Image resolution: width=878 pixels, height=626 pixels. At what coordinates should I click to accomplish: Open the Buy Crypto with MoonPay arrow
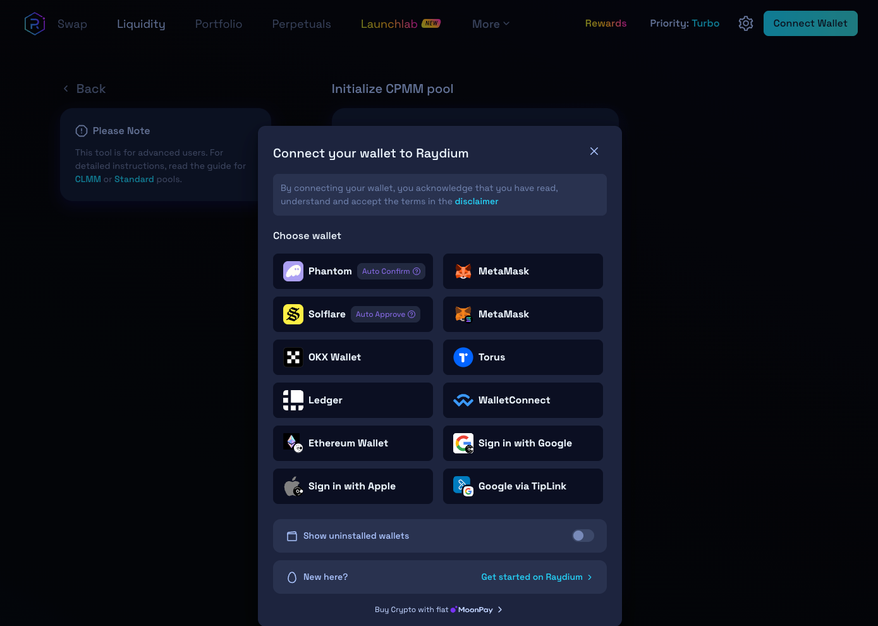point(500,610)
